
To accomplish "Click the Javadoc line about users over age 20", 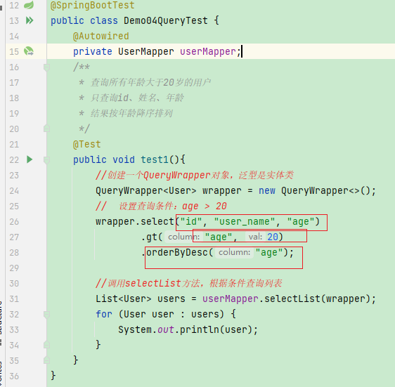I will pos(145,83).
